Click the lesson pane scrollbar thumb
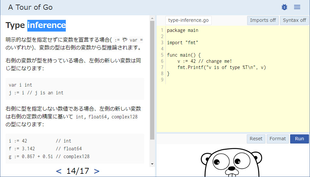Image resolution: width=310 pixels, height=177 pixels. tap(152, 80)
